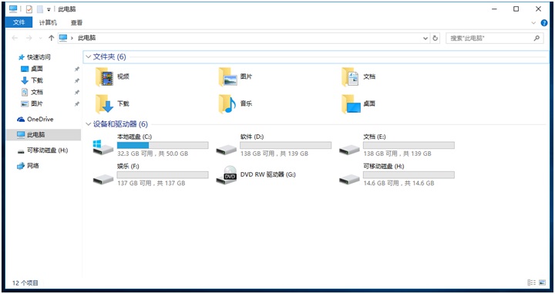Expand the ribbon with the chevron
This screenshot has width=555, height=294.
pyautogui.click(x=533, y=23)
